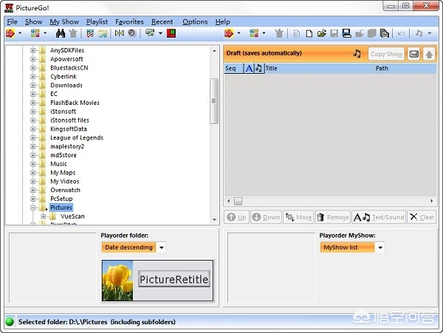This screenshot has height=333, width=443.
Task: Click the Clear button
Action: [422, 217]
